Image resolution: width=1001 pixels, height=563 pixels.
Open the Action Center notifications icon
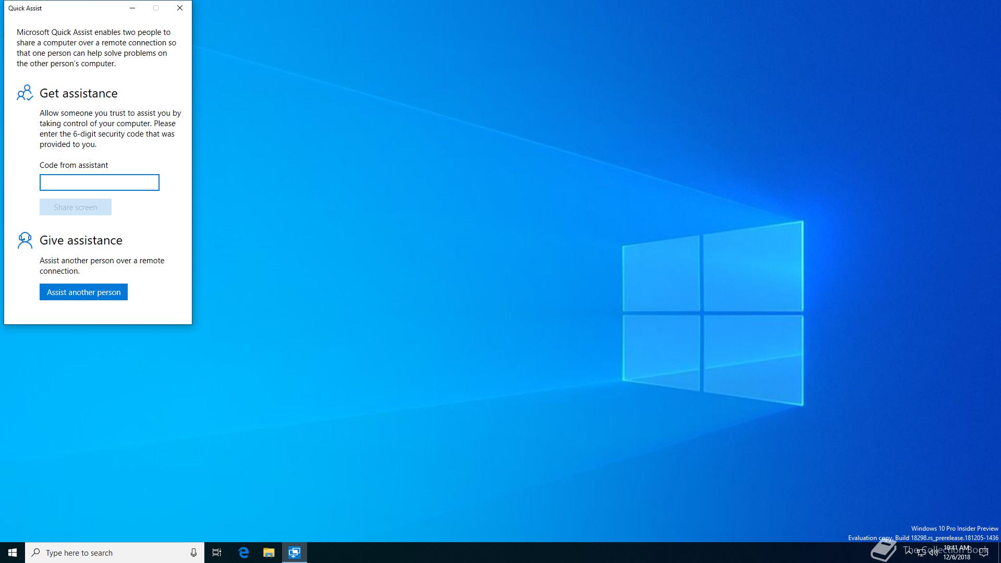pyautogui.click(x=984, y=553)
